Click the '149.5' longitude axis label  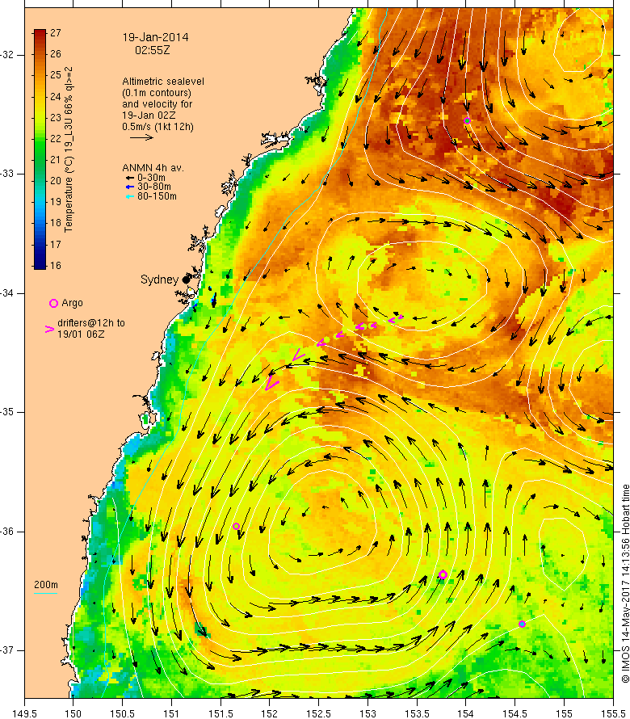tap(24, 714)
